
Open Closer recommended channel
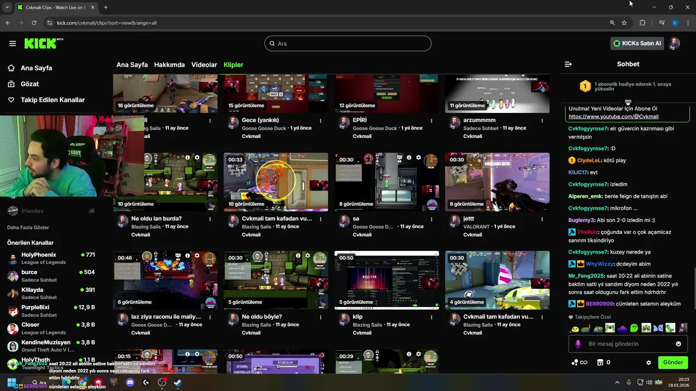point(52,328)
